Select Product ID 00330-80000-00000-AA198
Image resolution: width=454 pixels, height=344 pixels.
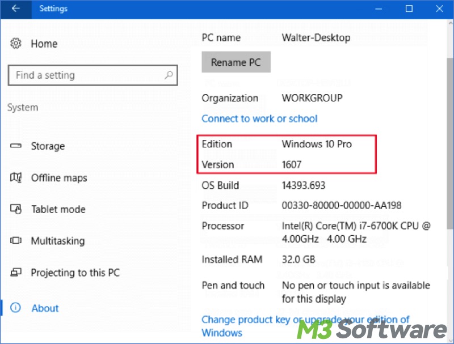coord(342,206)
